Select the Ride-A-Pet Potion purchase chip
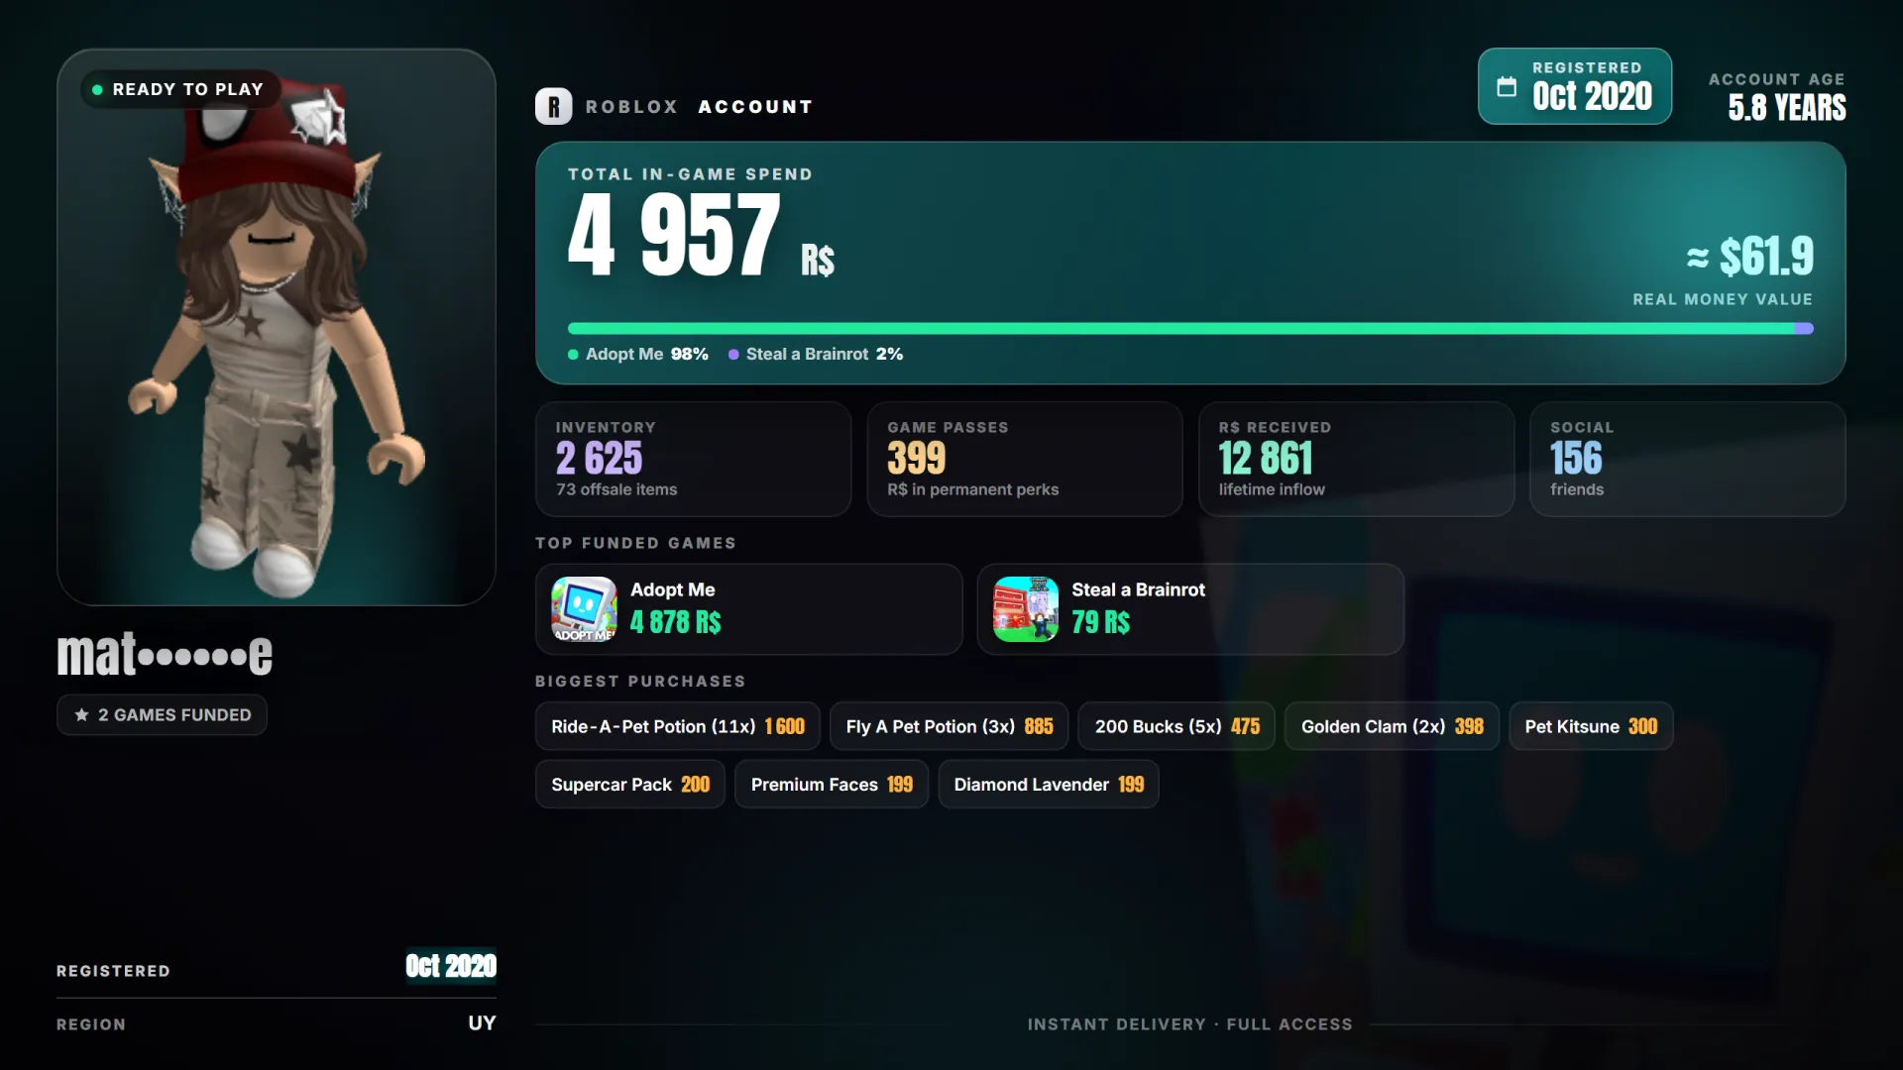 click(677, 726)
